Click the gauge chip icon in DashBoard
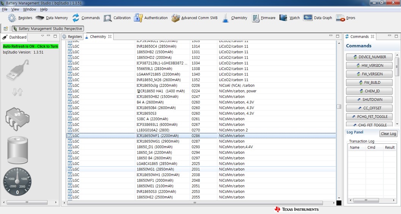The image size is (401, 214). click(17, 119)
